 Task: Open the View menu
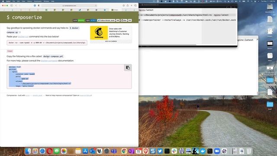tap(23, 1)
